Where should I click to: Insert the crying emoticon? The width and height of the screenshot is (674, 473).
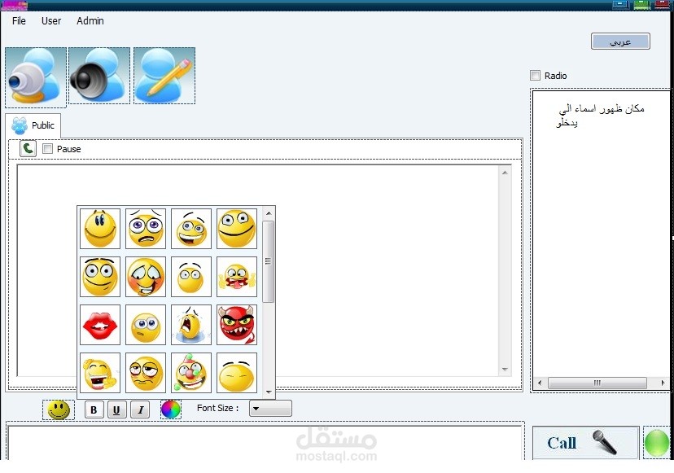click(x=190, y=325)
